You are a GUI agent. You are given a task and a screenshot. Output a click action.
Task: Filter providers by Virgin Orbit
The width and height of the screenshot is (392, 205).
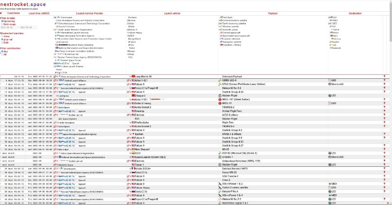pyautogui.click(x=62, y=73)
